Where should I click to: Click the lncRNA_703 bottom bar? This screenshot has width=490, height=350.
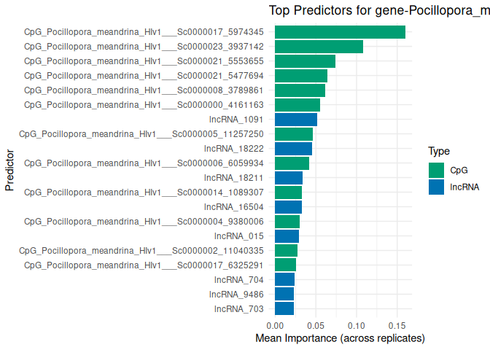click(284, 308)
